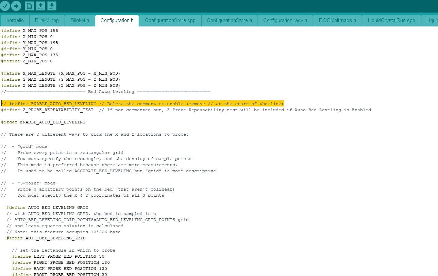The image size is (438, 276).
Task: Click the Verify checkmark button
Action: click(5, 6)
